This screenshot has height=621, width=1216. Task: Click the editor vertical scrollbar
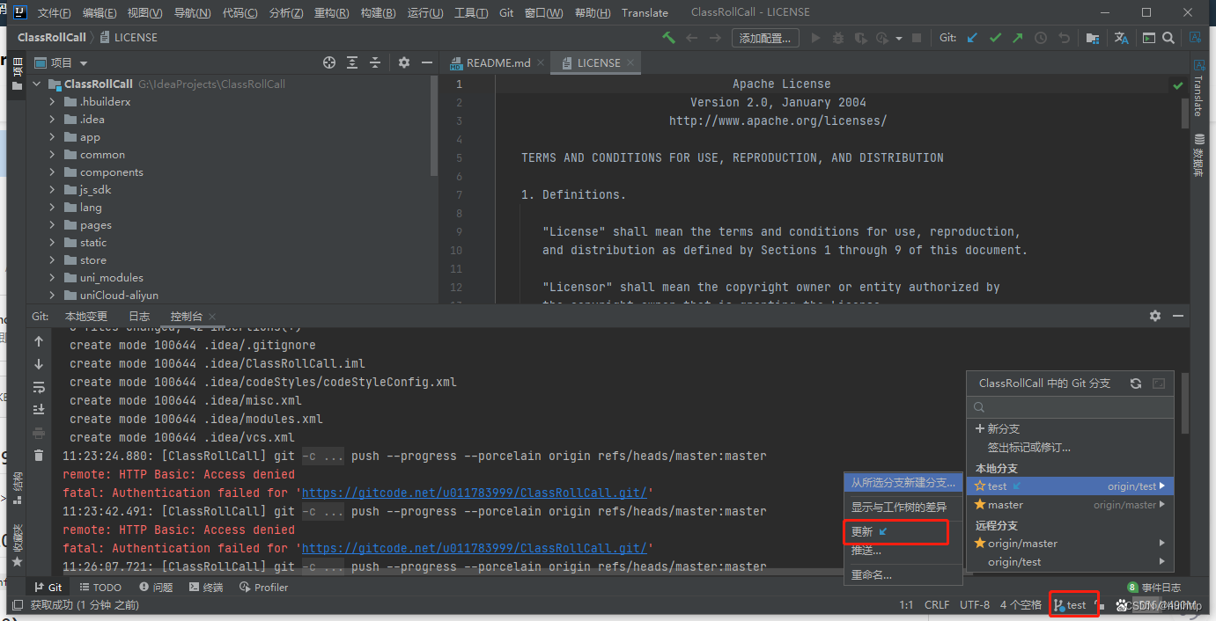pyautogui.click(x=1184, y=114)
